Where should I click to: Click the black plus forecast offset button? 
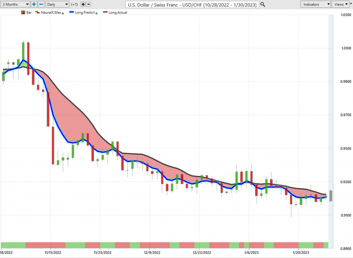[x=83, y=4]
